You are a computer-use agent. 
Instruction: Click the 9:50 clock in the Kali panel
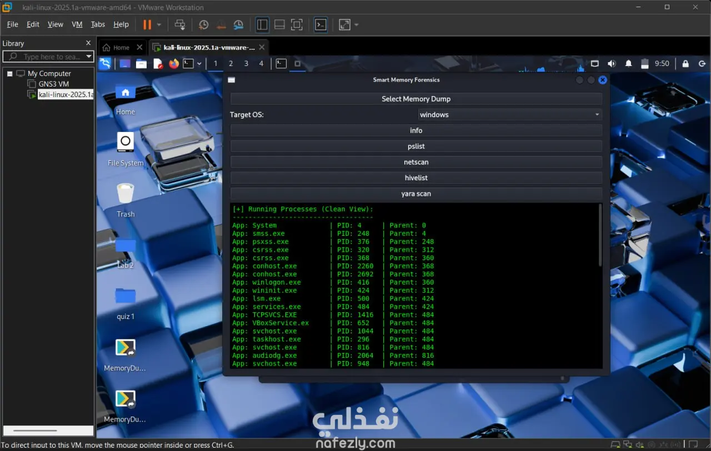coord(662,64)
